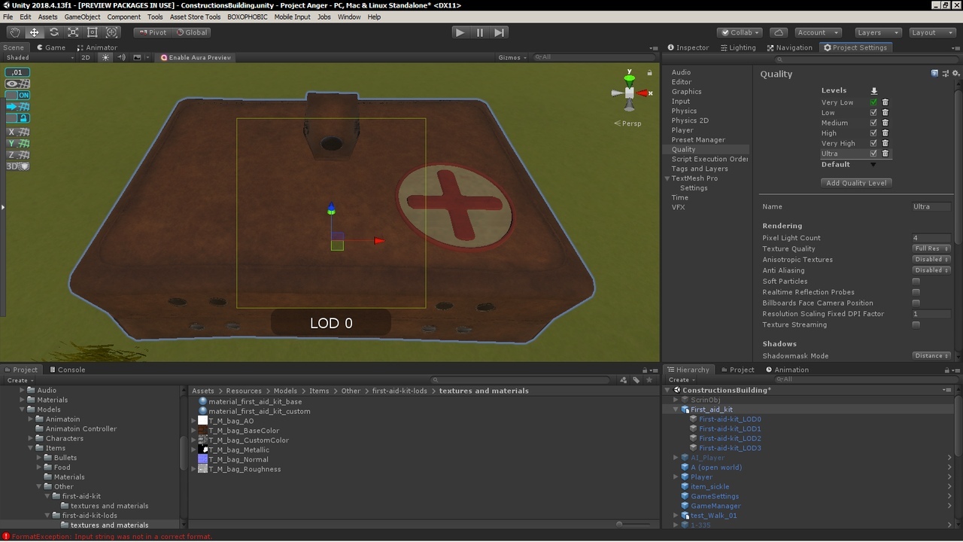The height and width of the screenshot is (542, 963).
Task: Open the Gizmos dropdown
Action: [x=512, y=57]
